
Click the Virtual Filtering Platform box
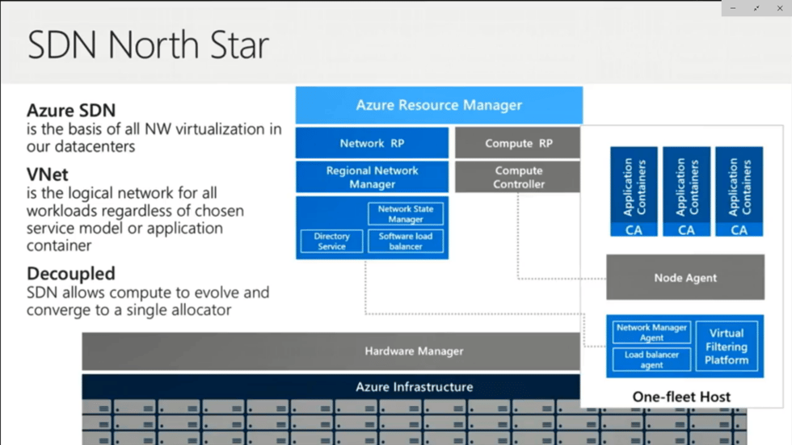(727, 346)
